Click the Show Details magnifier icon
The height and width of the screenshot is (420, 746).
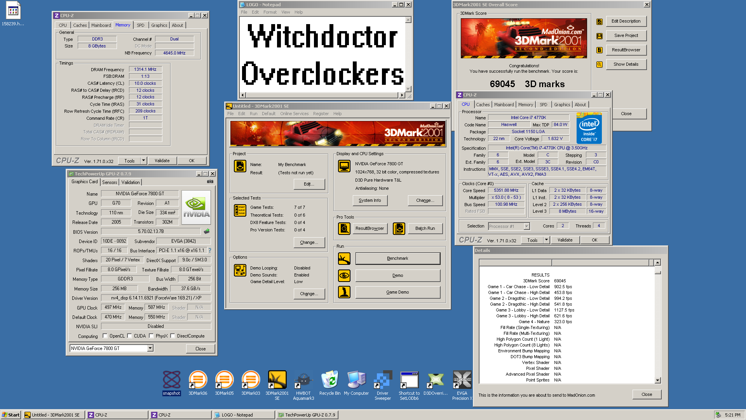(600, 65)
